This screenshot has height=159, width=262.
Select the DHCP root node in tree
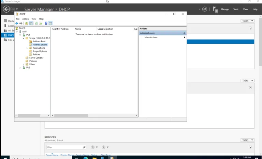pos(22,28)
